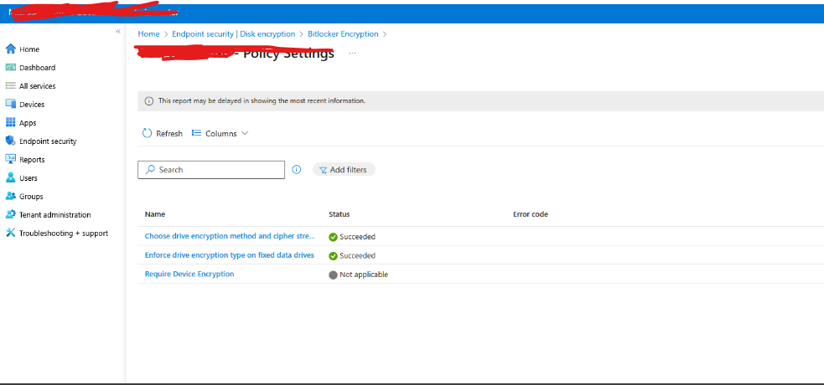
Task: Click the Endpoint security | Disk encryption breadcrumb
Action: [x=233, y=33]
